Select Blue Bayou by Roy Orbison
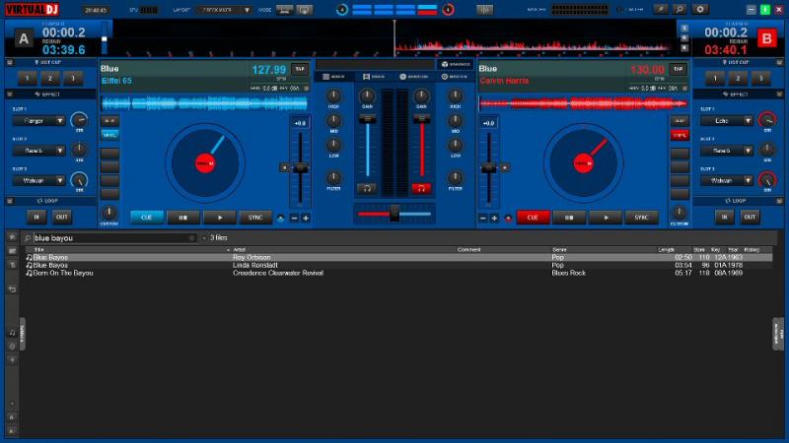This screenshot has height=443, width=789. click(398, 257)
